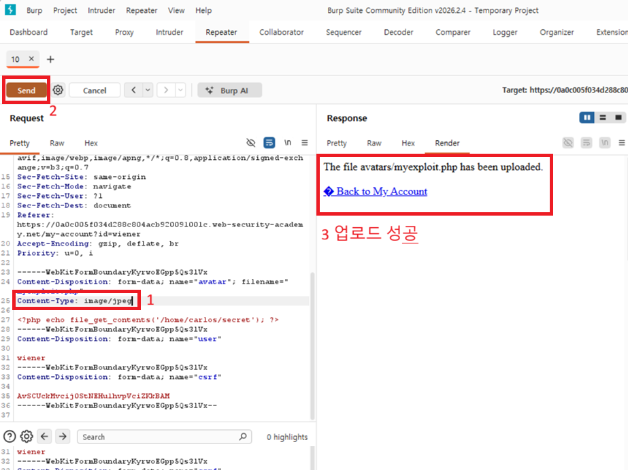Click the csrf token value line
628x470 pixels.
click(93, 396)
